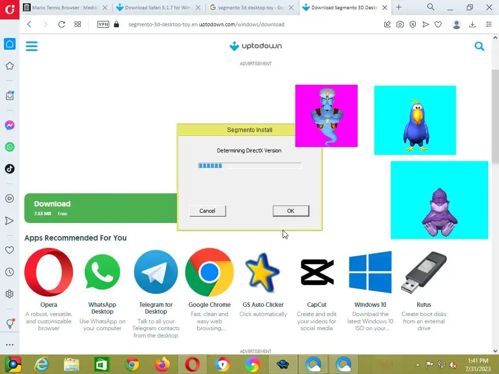Add page to bookmarks heart in toolbar
Screen dimensions: 499x374
pyautogui.click(x=438, y=24)
